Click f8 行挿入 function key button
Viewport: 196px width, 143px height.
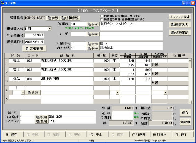tap(161, 134)
